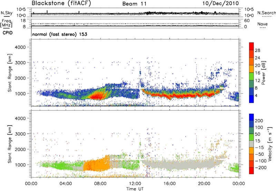Pick the light green segment of Power colorbar
The image size is (276, 191).
coord(252,77)
